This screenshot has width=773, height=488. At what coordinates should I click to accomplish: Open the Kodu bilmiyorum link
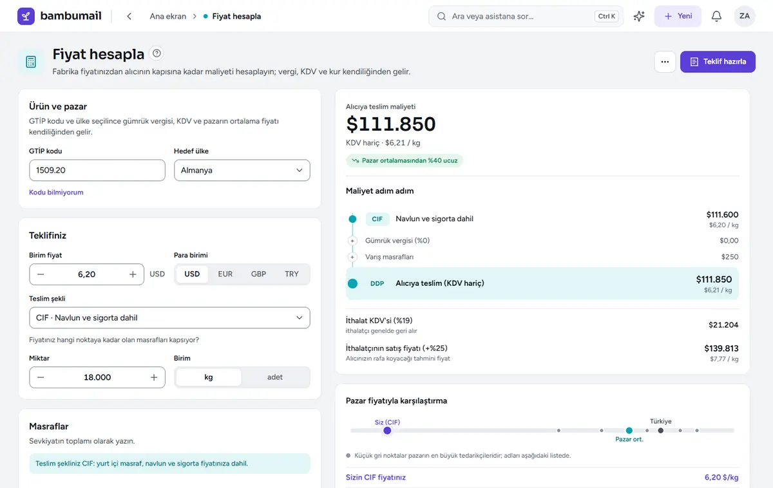[x=56, y=192]
